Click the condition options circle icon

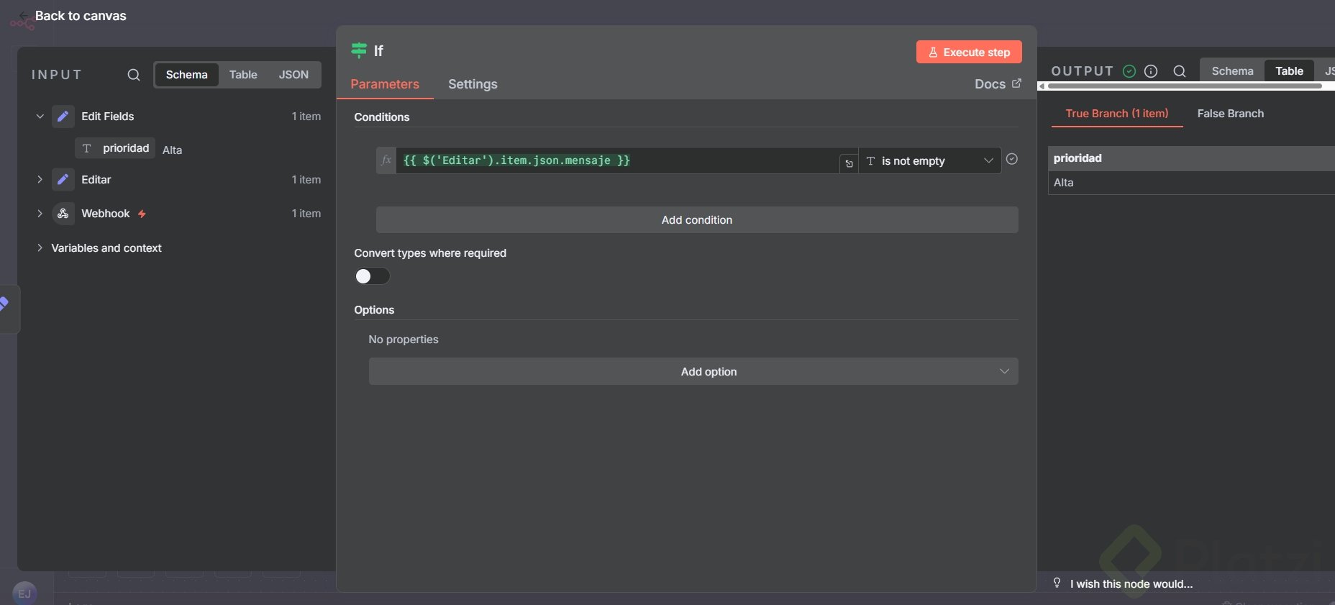[x=1012, y=159]
